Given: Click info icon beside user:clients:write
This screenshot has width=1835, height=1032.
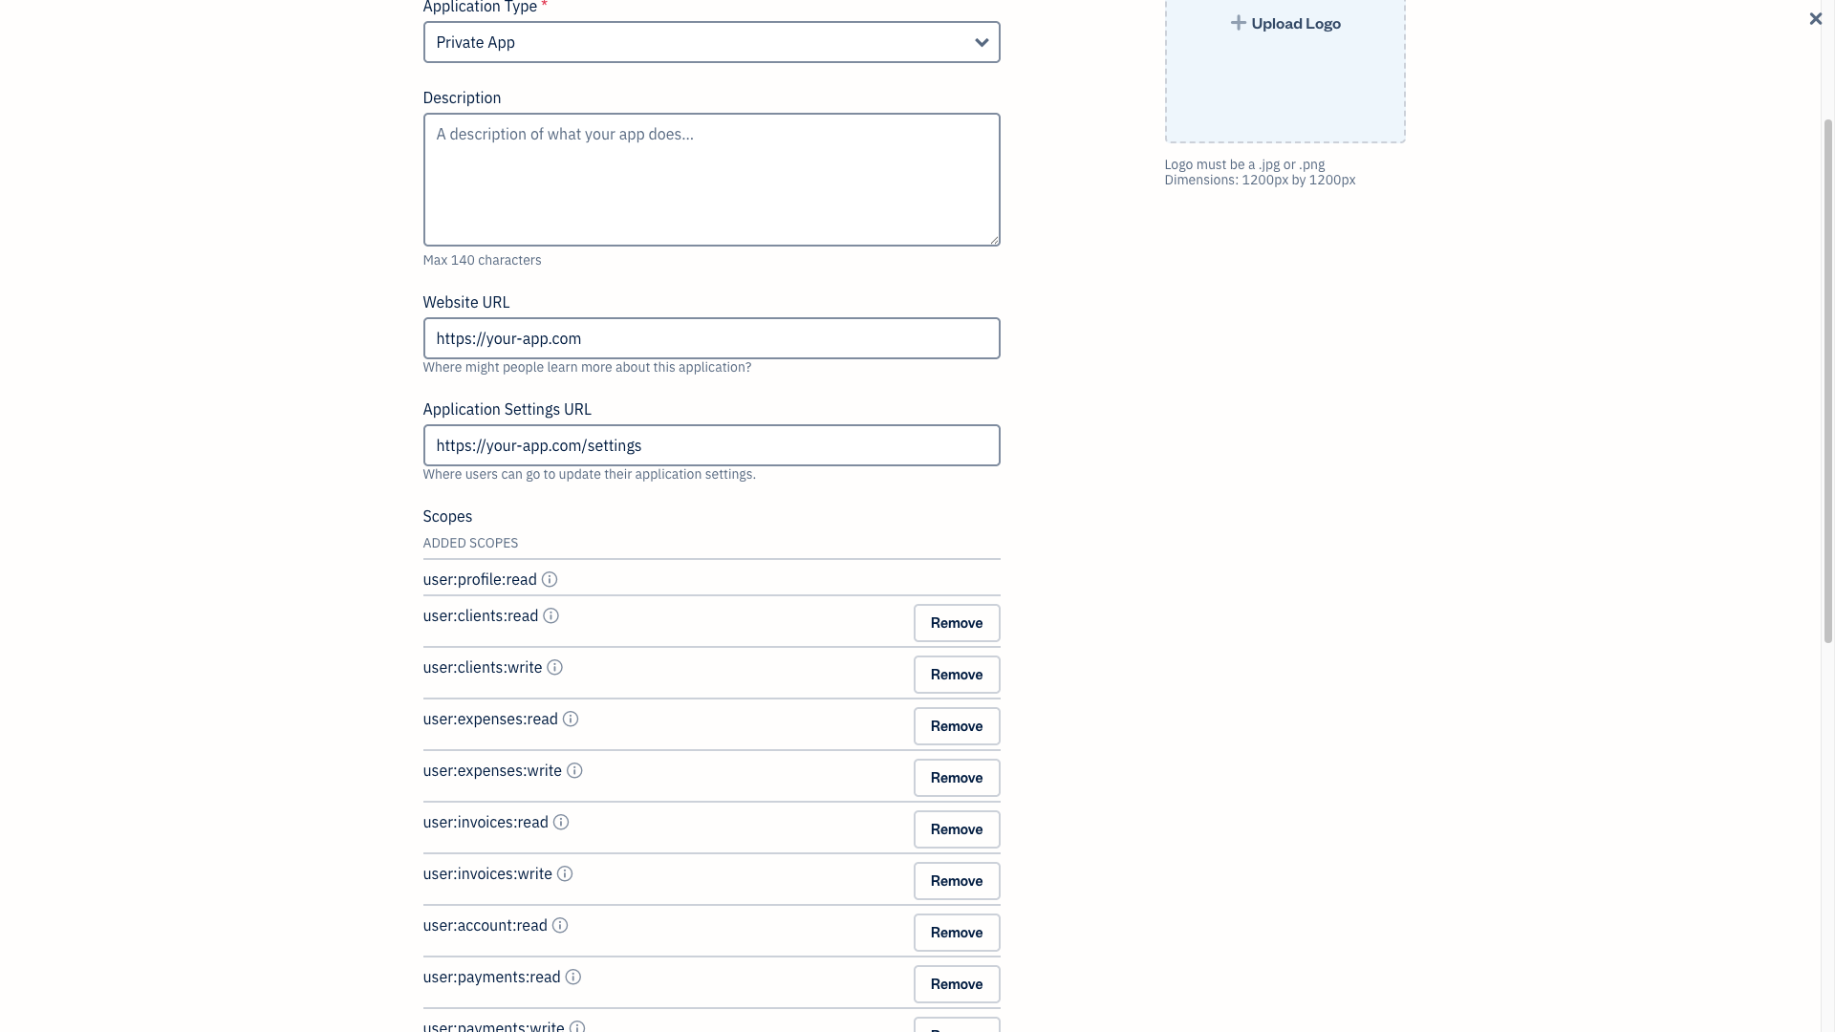Looking at the screenshot, I should (x=555, y=667).
